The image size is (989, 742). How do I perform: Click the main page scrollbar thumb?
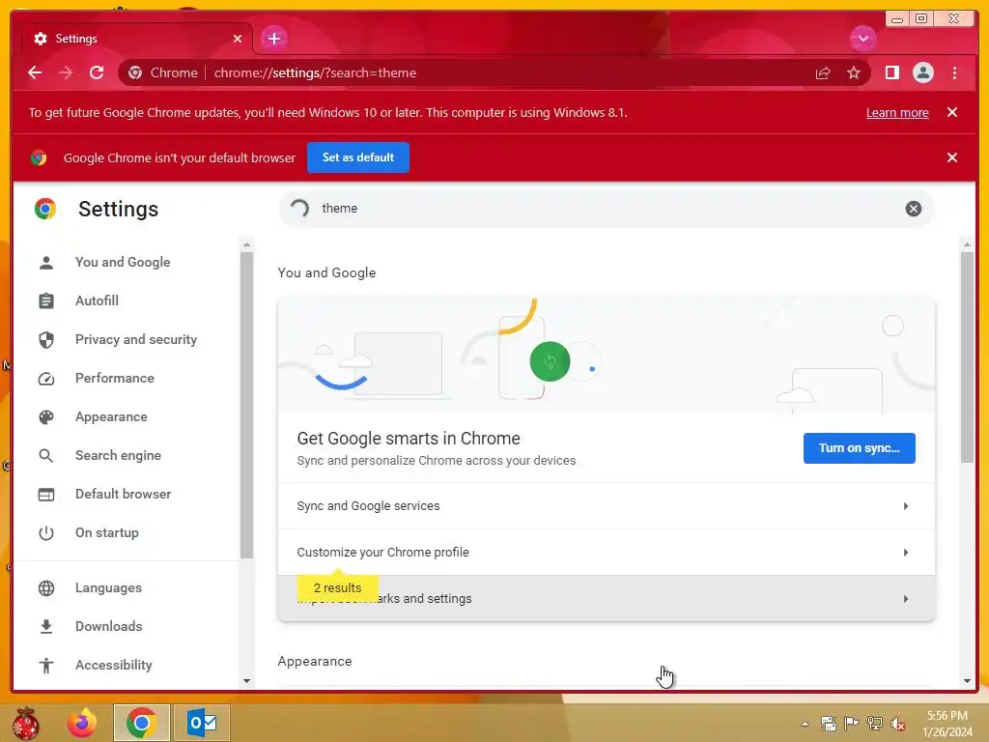pyautogui.click(x=967, y=357)
